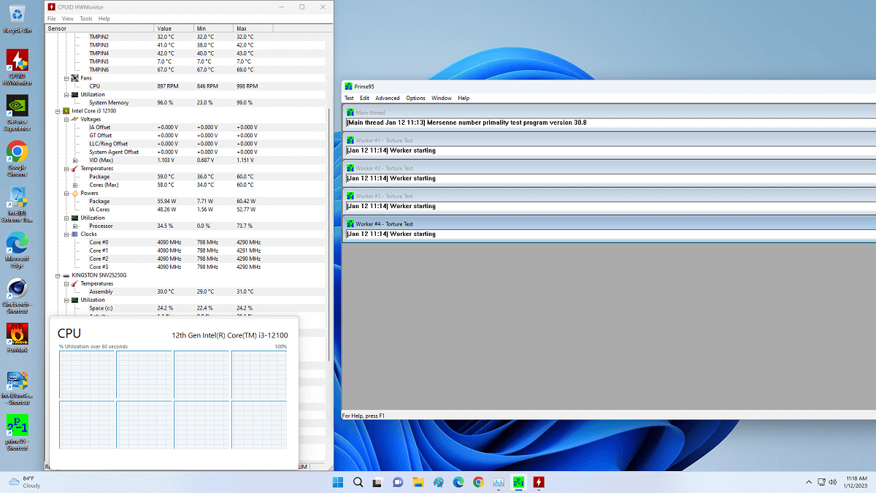Click the Max column header
Image resolution: width=876 pixels, height=493 pixels.
point(253,28)
